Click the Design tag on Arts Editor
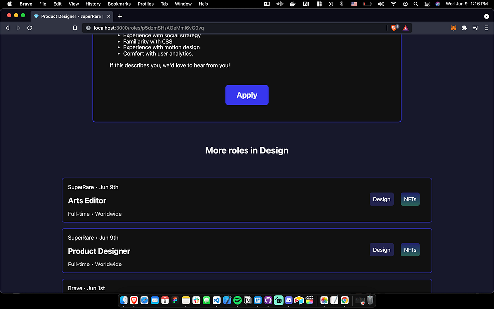Viewport: 494px width, 309px height. tap(381, 199)
